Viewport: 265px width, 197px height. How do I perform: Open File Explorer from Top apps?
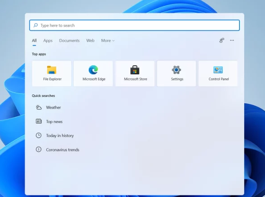coord(52,73)
